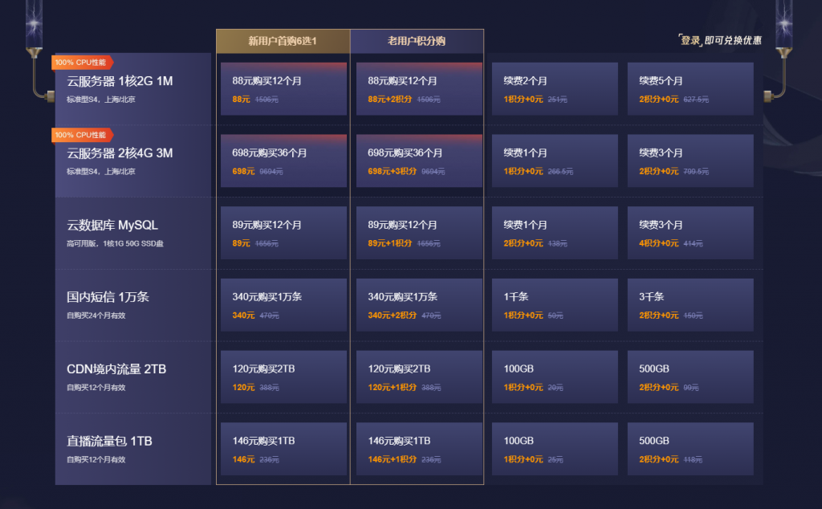This screenshot has width=822, height=509.
Task: Choose MySQL 续费3个月 4积分 card
Action: 690,233
